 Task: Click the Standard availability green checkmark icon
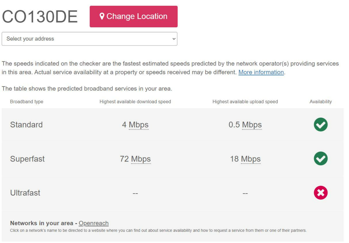click(320, 125)
